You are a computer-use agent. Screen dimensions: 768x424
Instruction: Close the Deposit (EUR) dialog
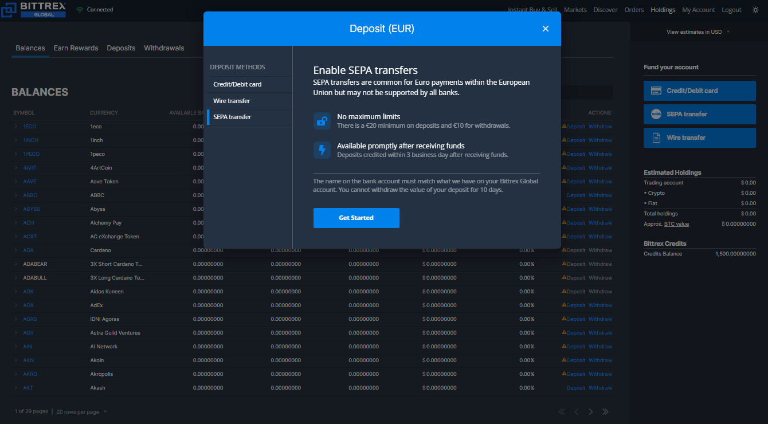point(546,29)
